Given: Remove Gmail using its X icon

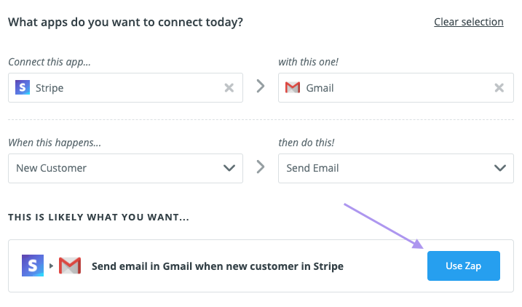Looking at the screenshot, I should [499, 88].
